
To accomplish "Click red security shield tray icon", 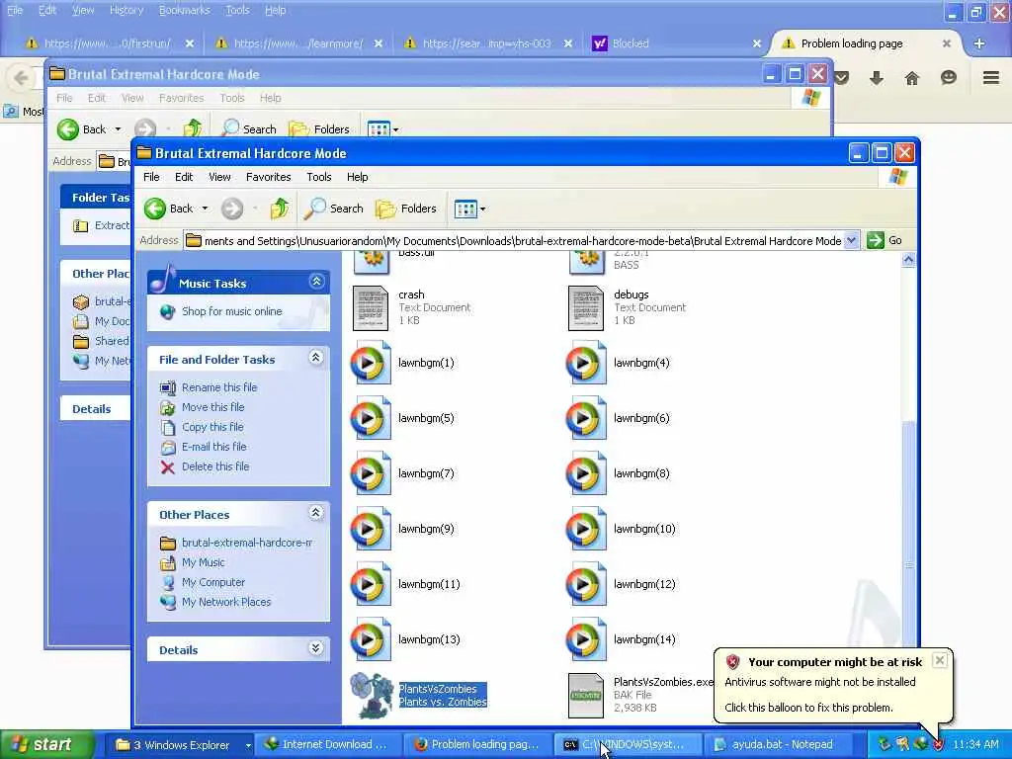I will [938, 745].
